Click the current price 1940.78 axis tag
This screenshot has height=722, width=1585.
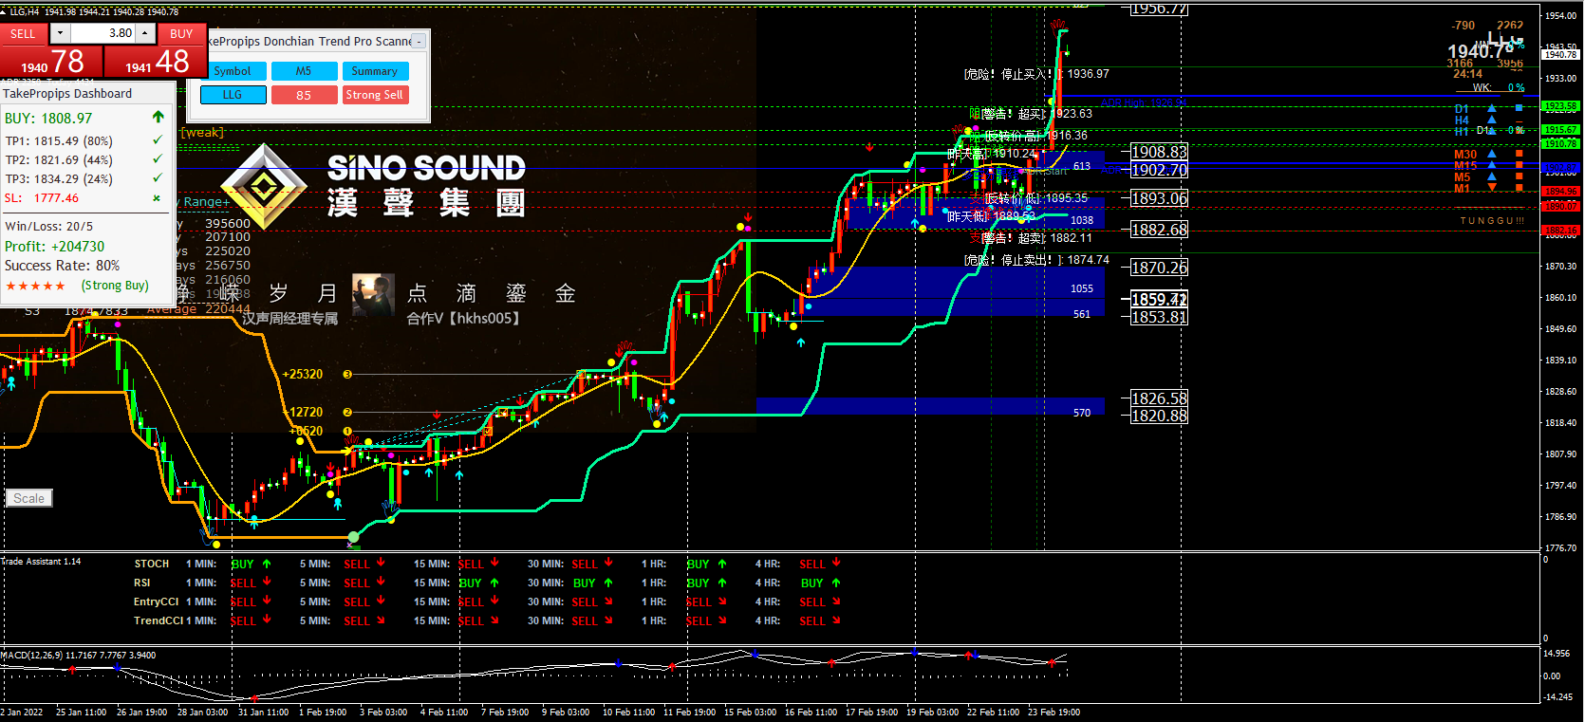(1561, 54)
